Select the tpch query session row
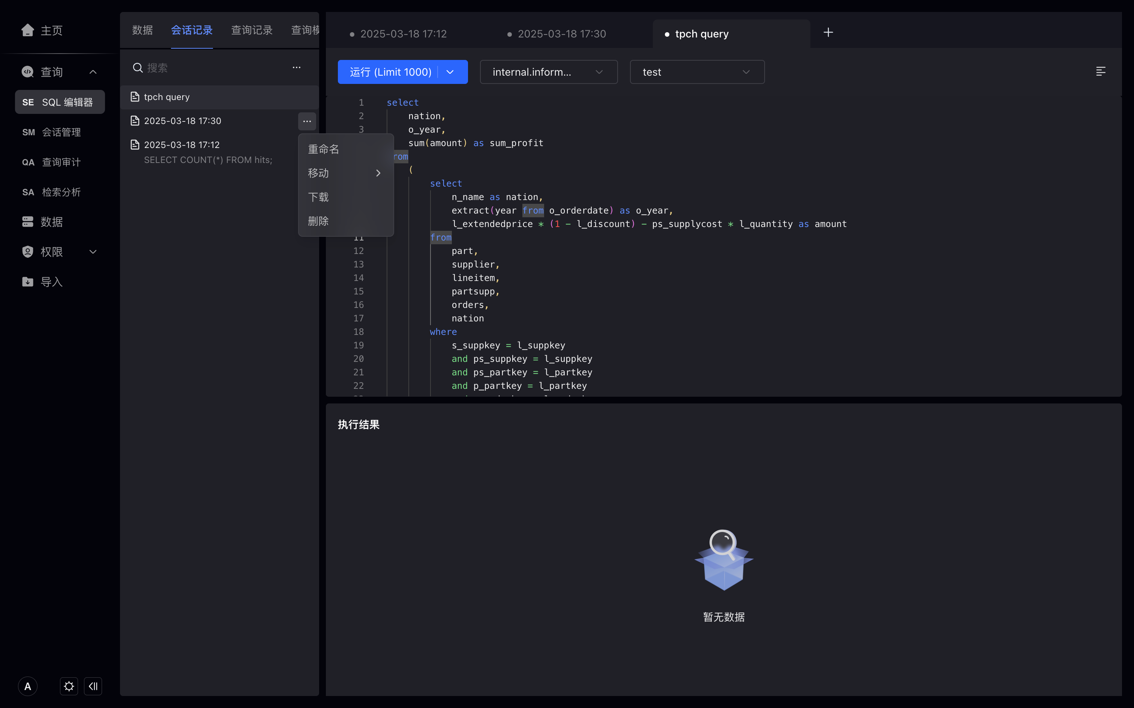 click(219, 97)
